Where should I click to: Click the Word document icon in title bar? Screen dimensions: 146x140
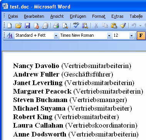click(5, 6)
